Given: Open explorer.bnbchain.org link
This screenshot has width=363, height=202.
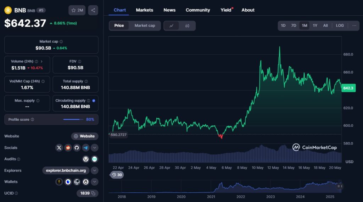Looking at the screenshot, I should [66, 170].
